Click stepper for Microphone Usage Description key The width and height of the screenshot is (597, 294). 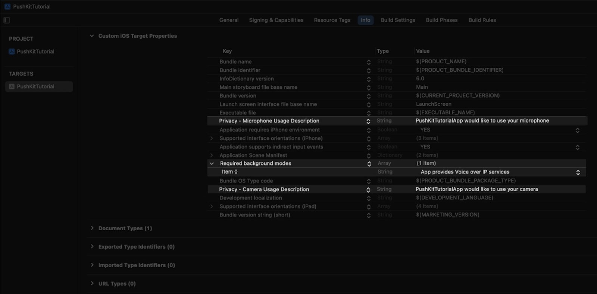click(368, 121)
